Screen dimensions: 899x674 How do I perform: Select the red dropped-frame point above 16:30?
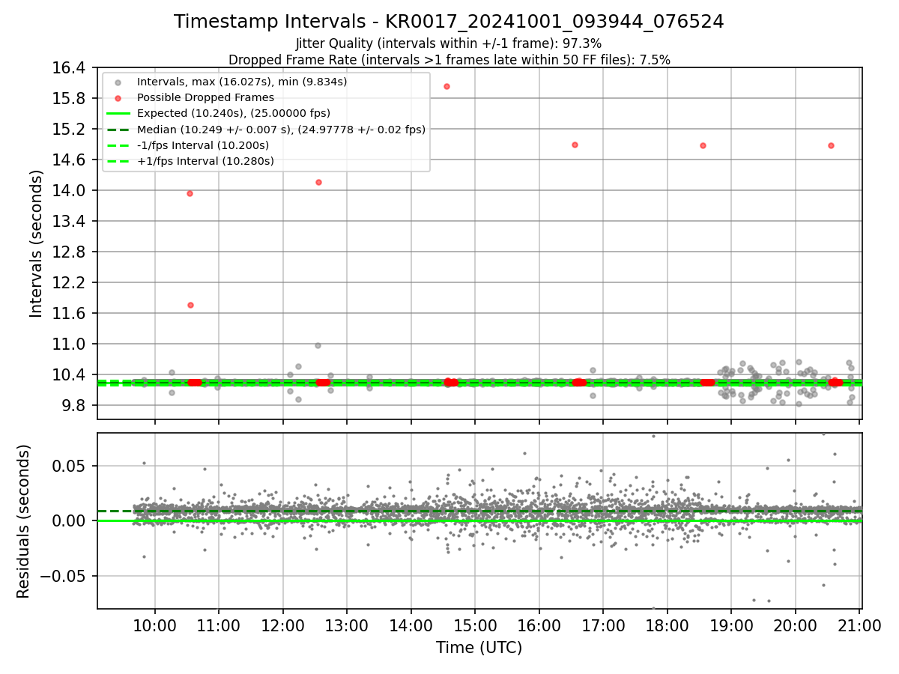point(575,145)
